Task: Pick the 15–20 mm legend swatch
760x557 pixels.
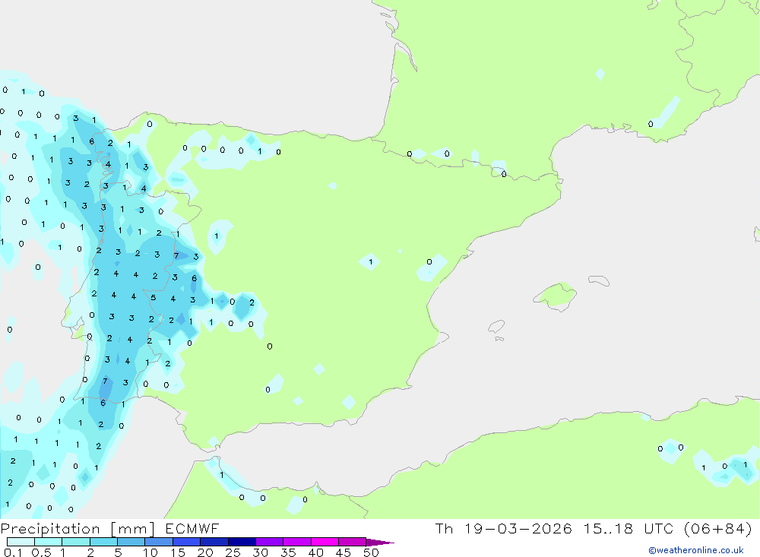Action: click(x=187, y=542)
